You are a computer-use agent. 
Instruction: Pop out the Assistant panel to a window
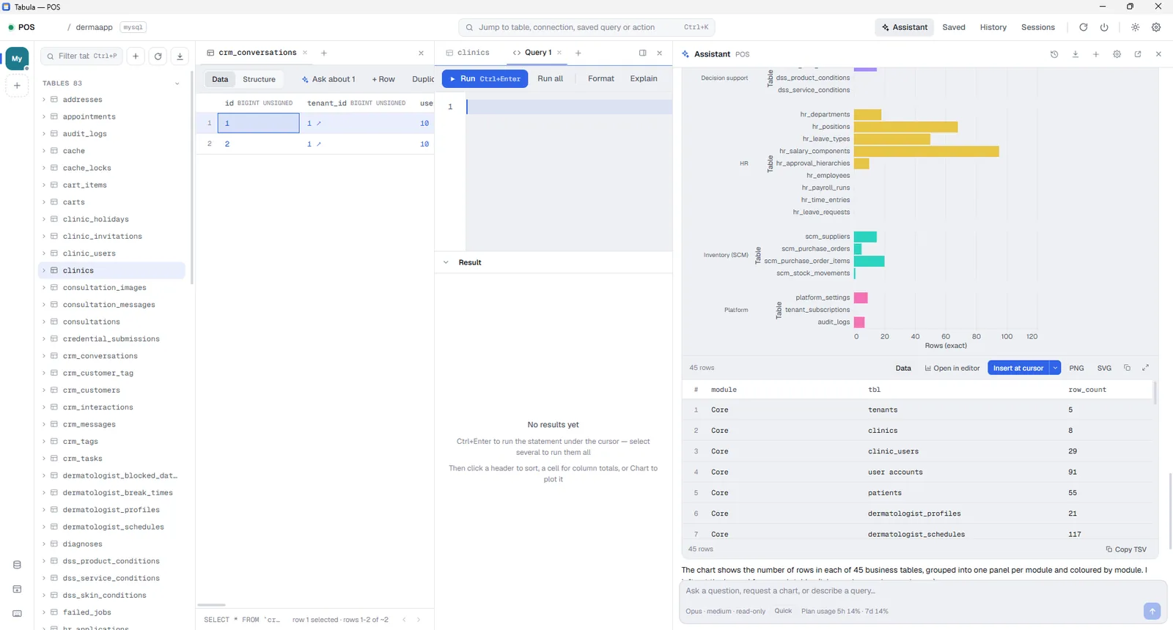point(1138,54)
